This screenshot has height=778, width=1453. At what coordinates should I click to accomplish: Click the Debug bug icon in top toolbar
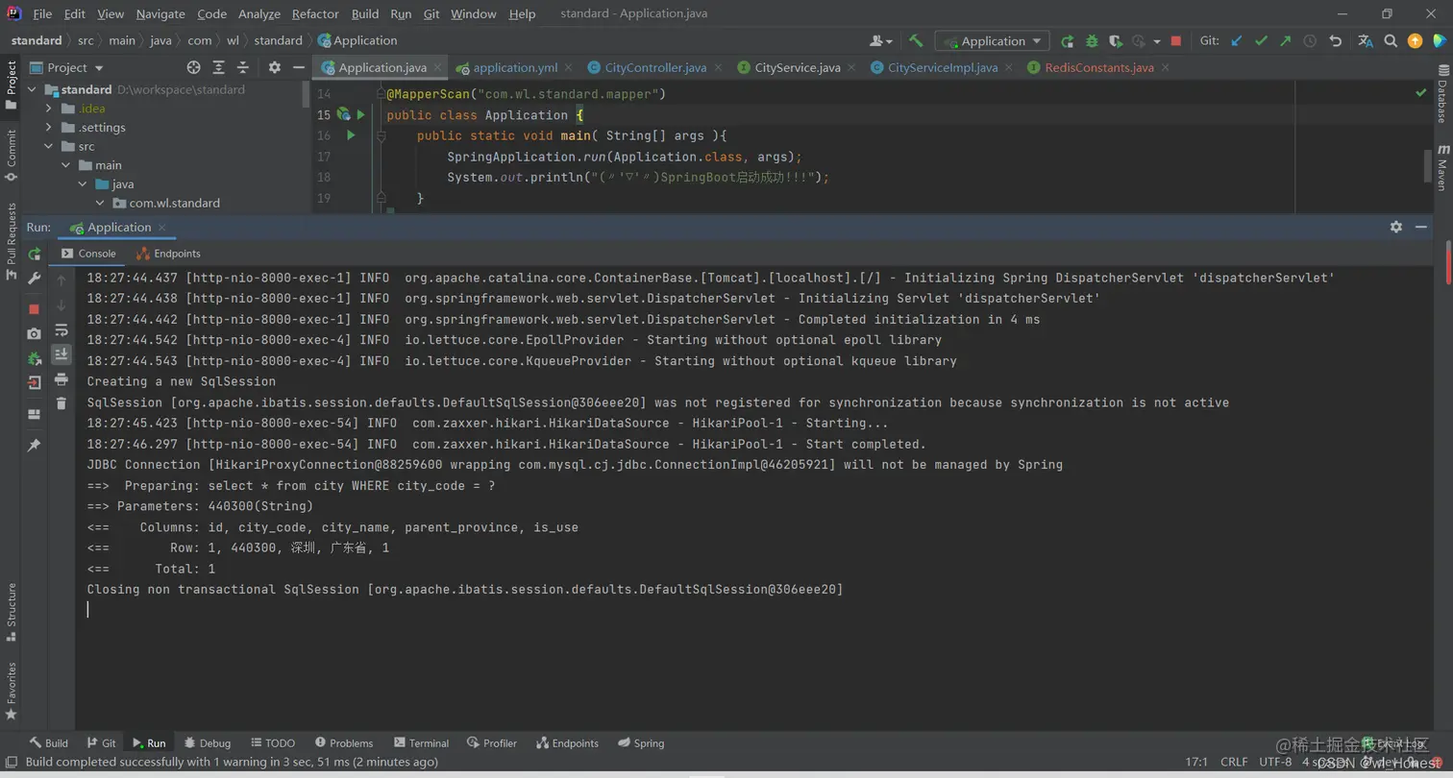(x=1092, y=41)
